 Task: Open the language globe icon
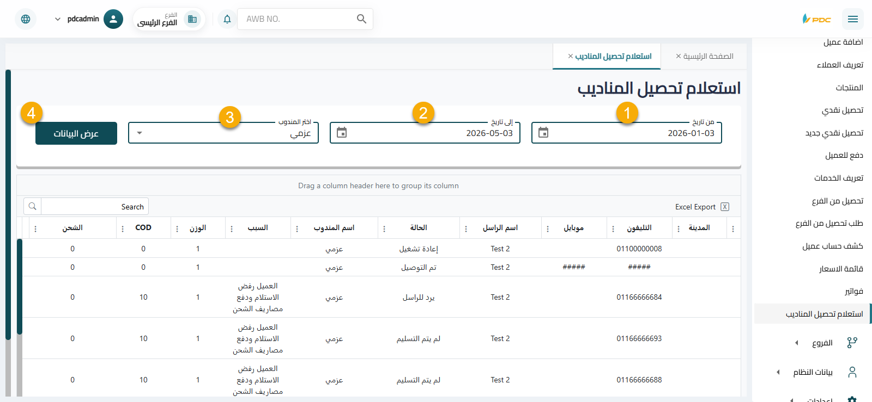point(26,19)
